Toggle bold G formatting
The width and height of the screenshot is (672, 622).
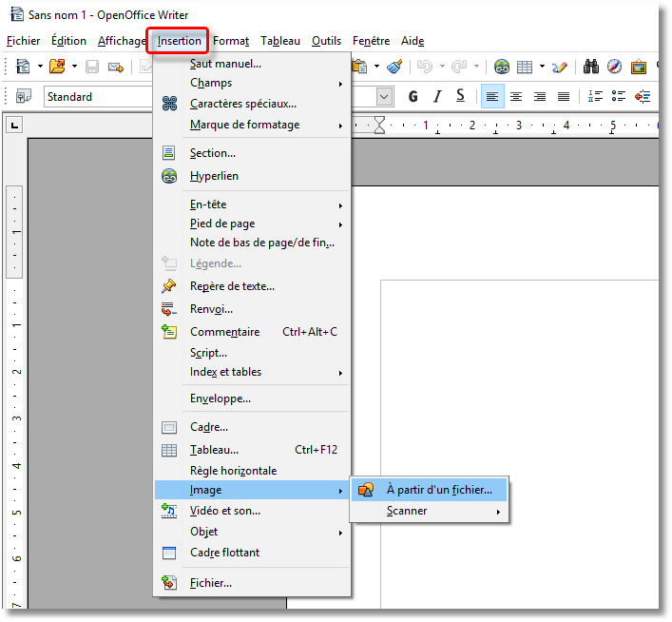click(413, 96)
